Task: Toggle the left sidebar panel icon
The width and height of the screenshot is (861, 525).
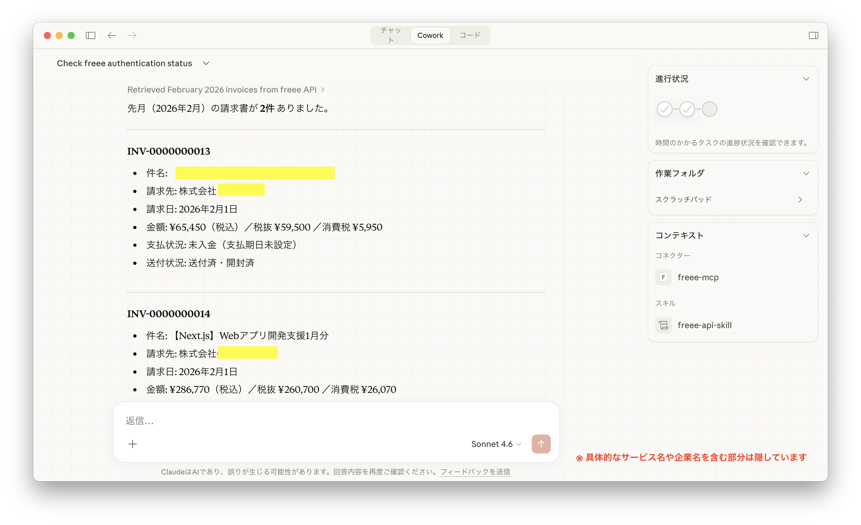Action: (91, 35)
